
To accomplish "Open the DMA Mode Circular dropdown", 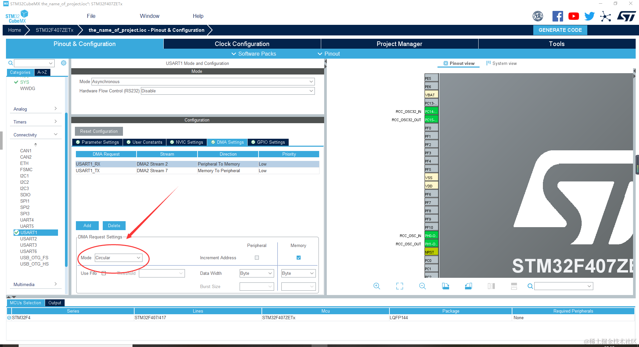I will [118, 258].
